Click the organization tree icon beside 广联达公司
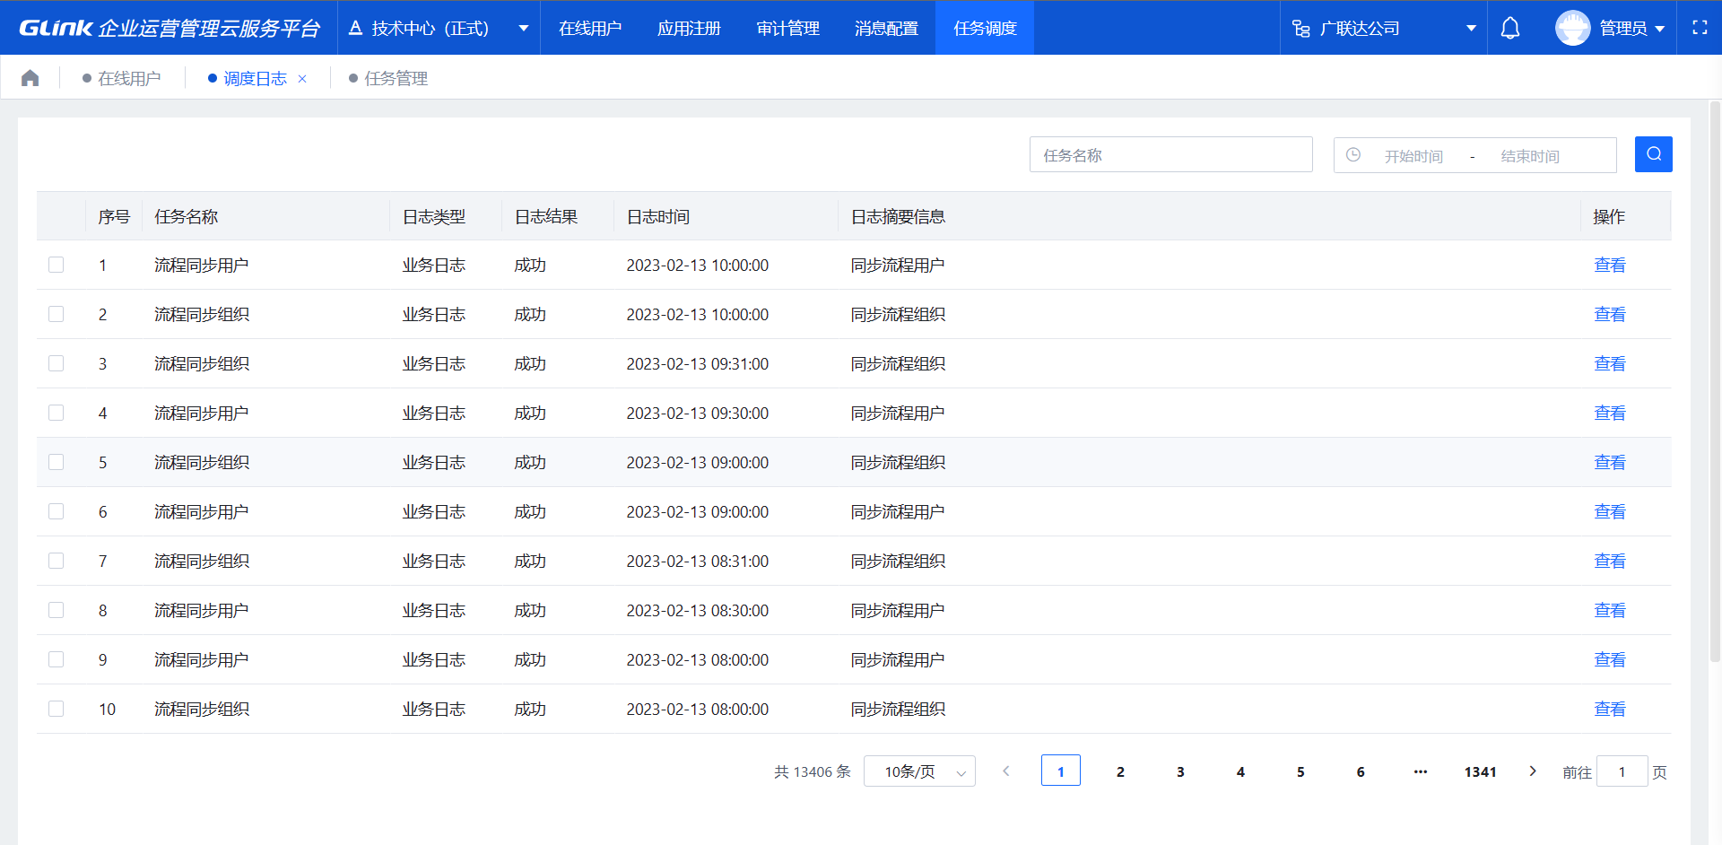 (x=1300, y=29)
